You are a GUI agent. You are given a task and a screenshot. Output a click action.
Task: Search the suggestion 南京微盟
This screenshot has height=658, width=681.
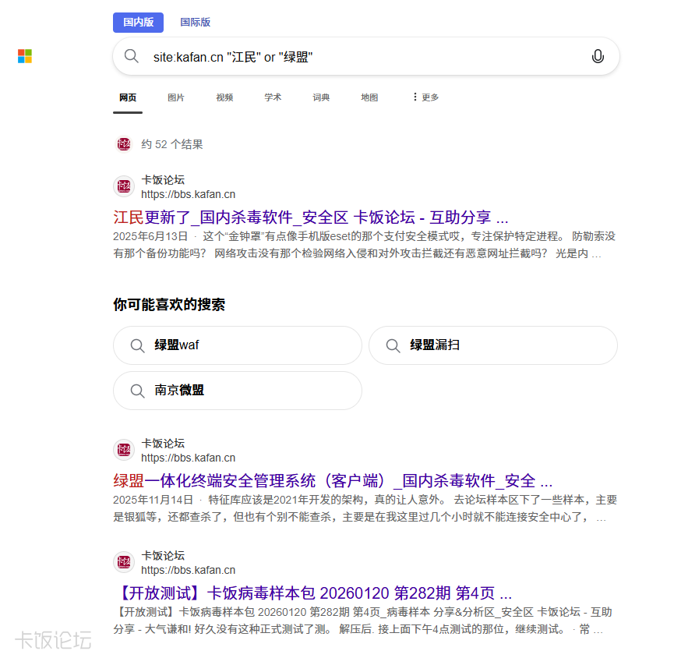[x=238, y=391]
